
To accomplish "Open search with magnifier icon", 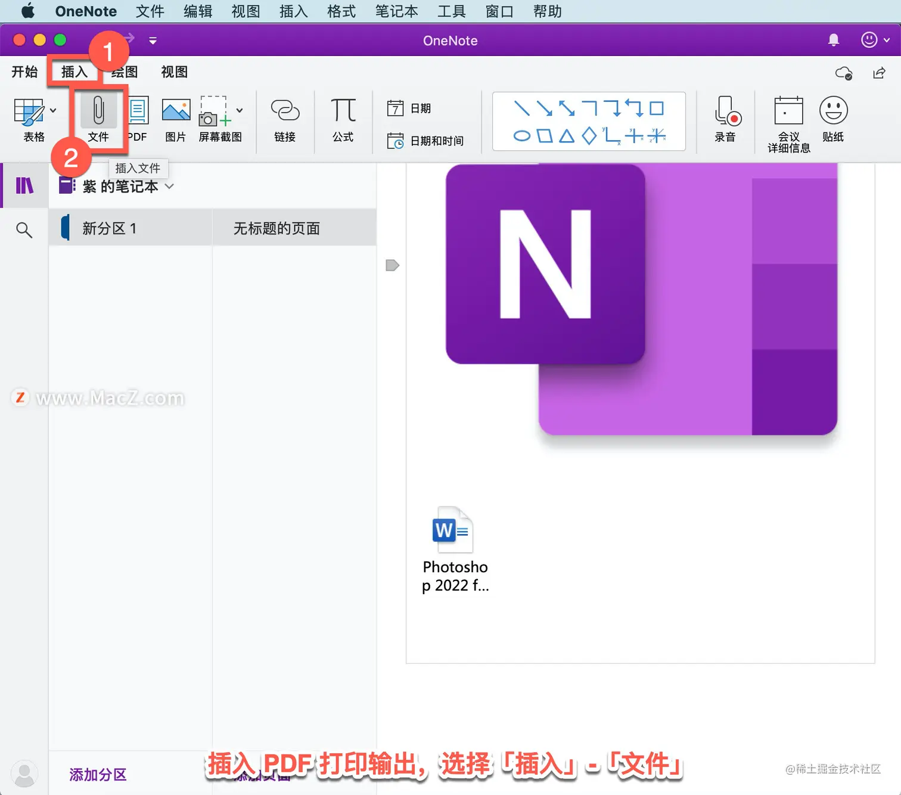I will tap(24, 229).
